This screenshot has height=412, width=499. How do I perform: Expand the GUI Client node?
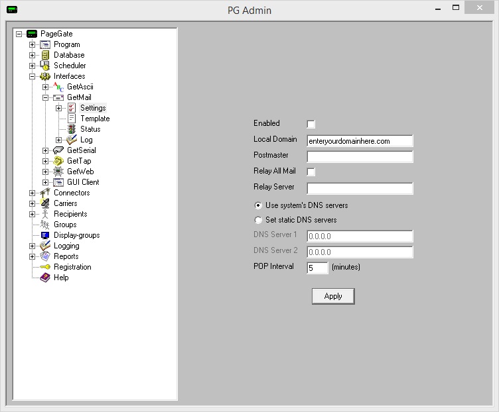point(46,182)
